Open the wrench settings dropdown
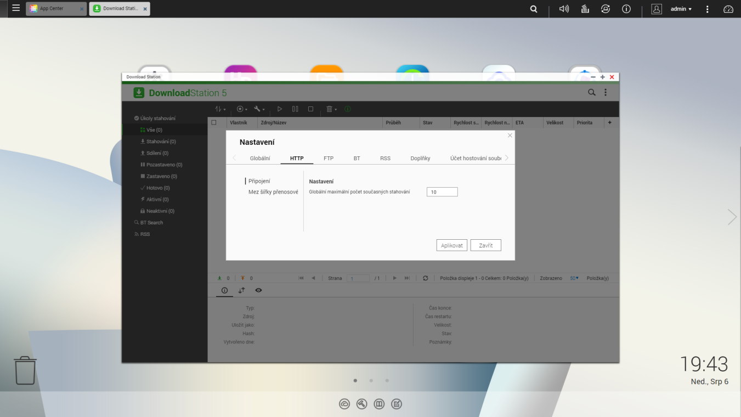 coord(259,109)
